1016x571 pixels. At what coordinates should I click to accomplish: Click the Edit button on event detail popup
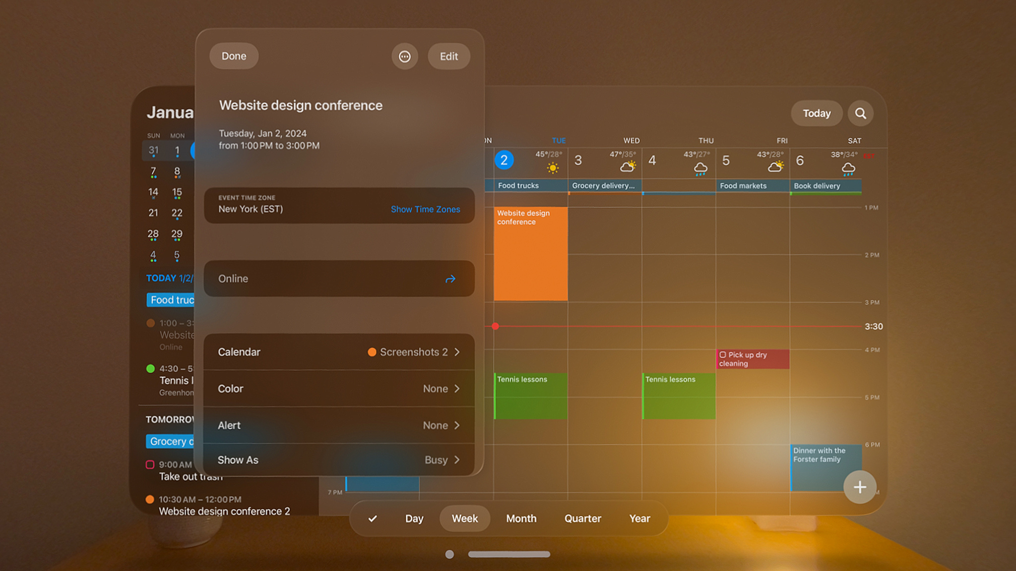[x=448, y=56]
